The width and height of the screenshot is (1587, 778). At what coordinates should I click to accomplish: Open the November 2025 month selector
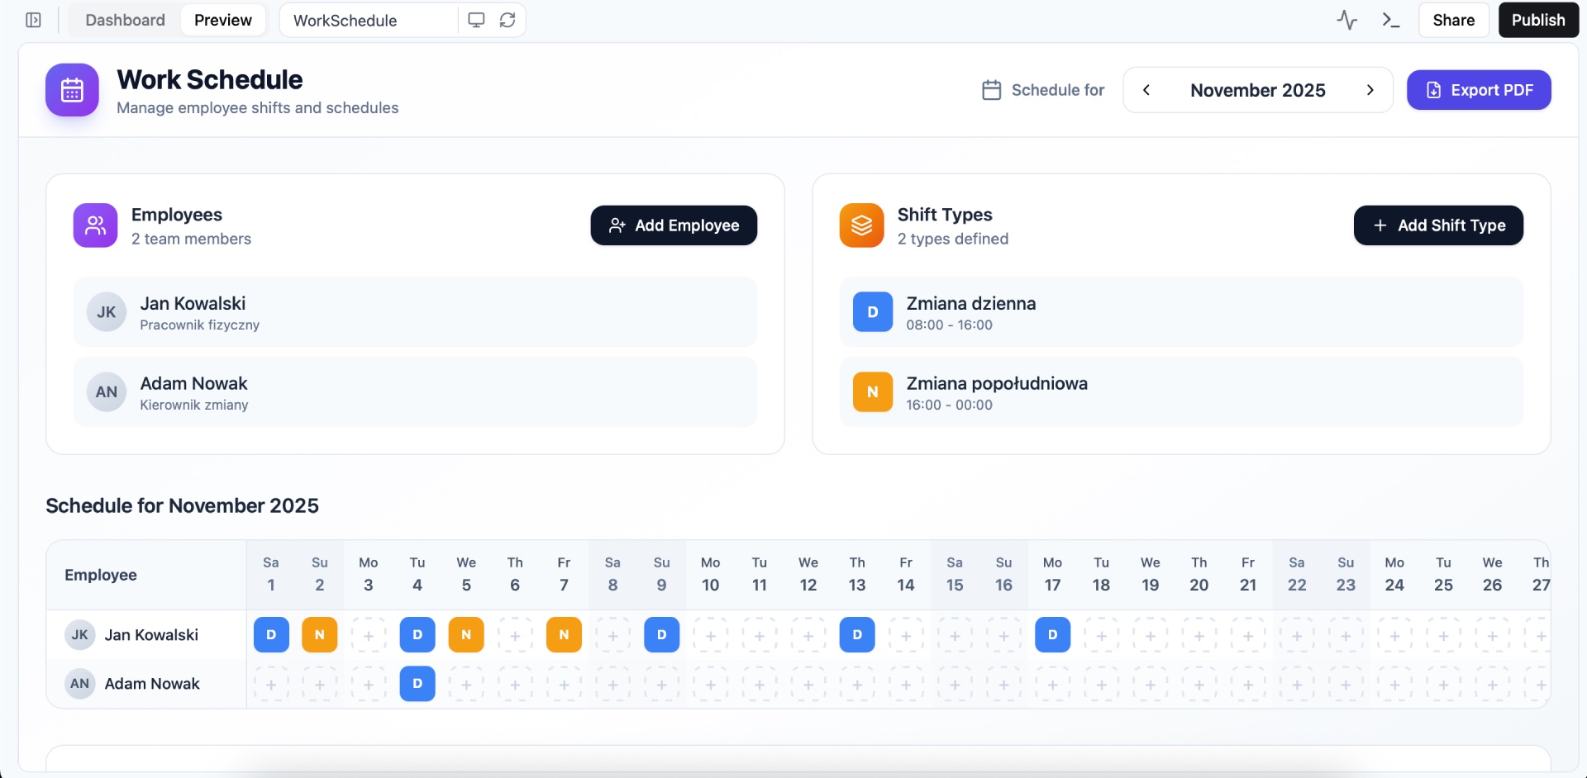point(1257,90)
